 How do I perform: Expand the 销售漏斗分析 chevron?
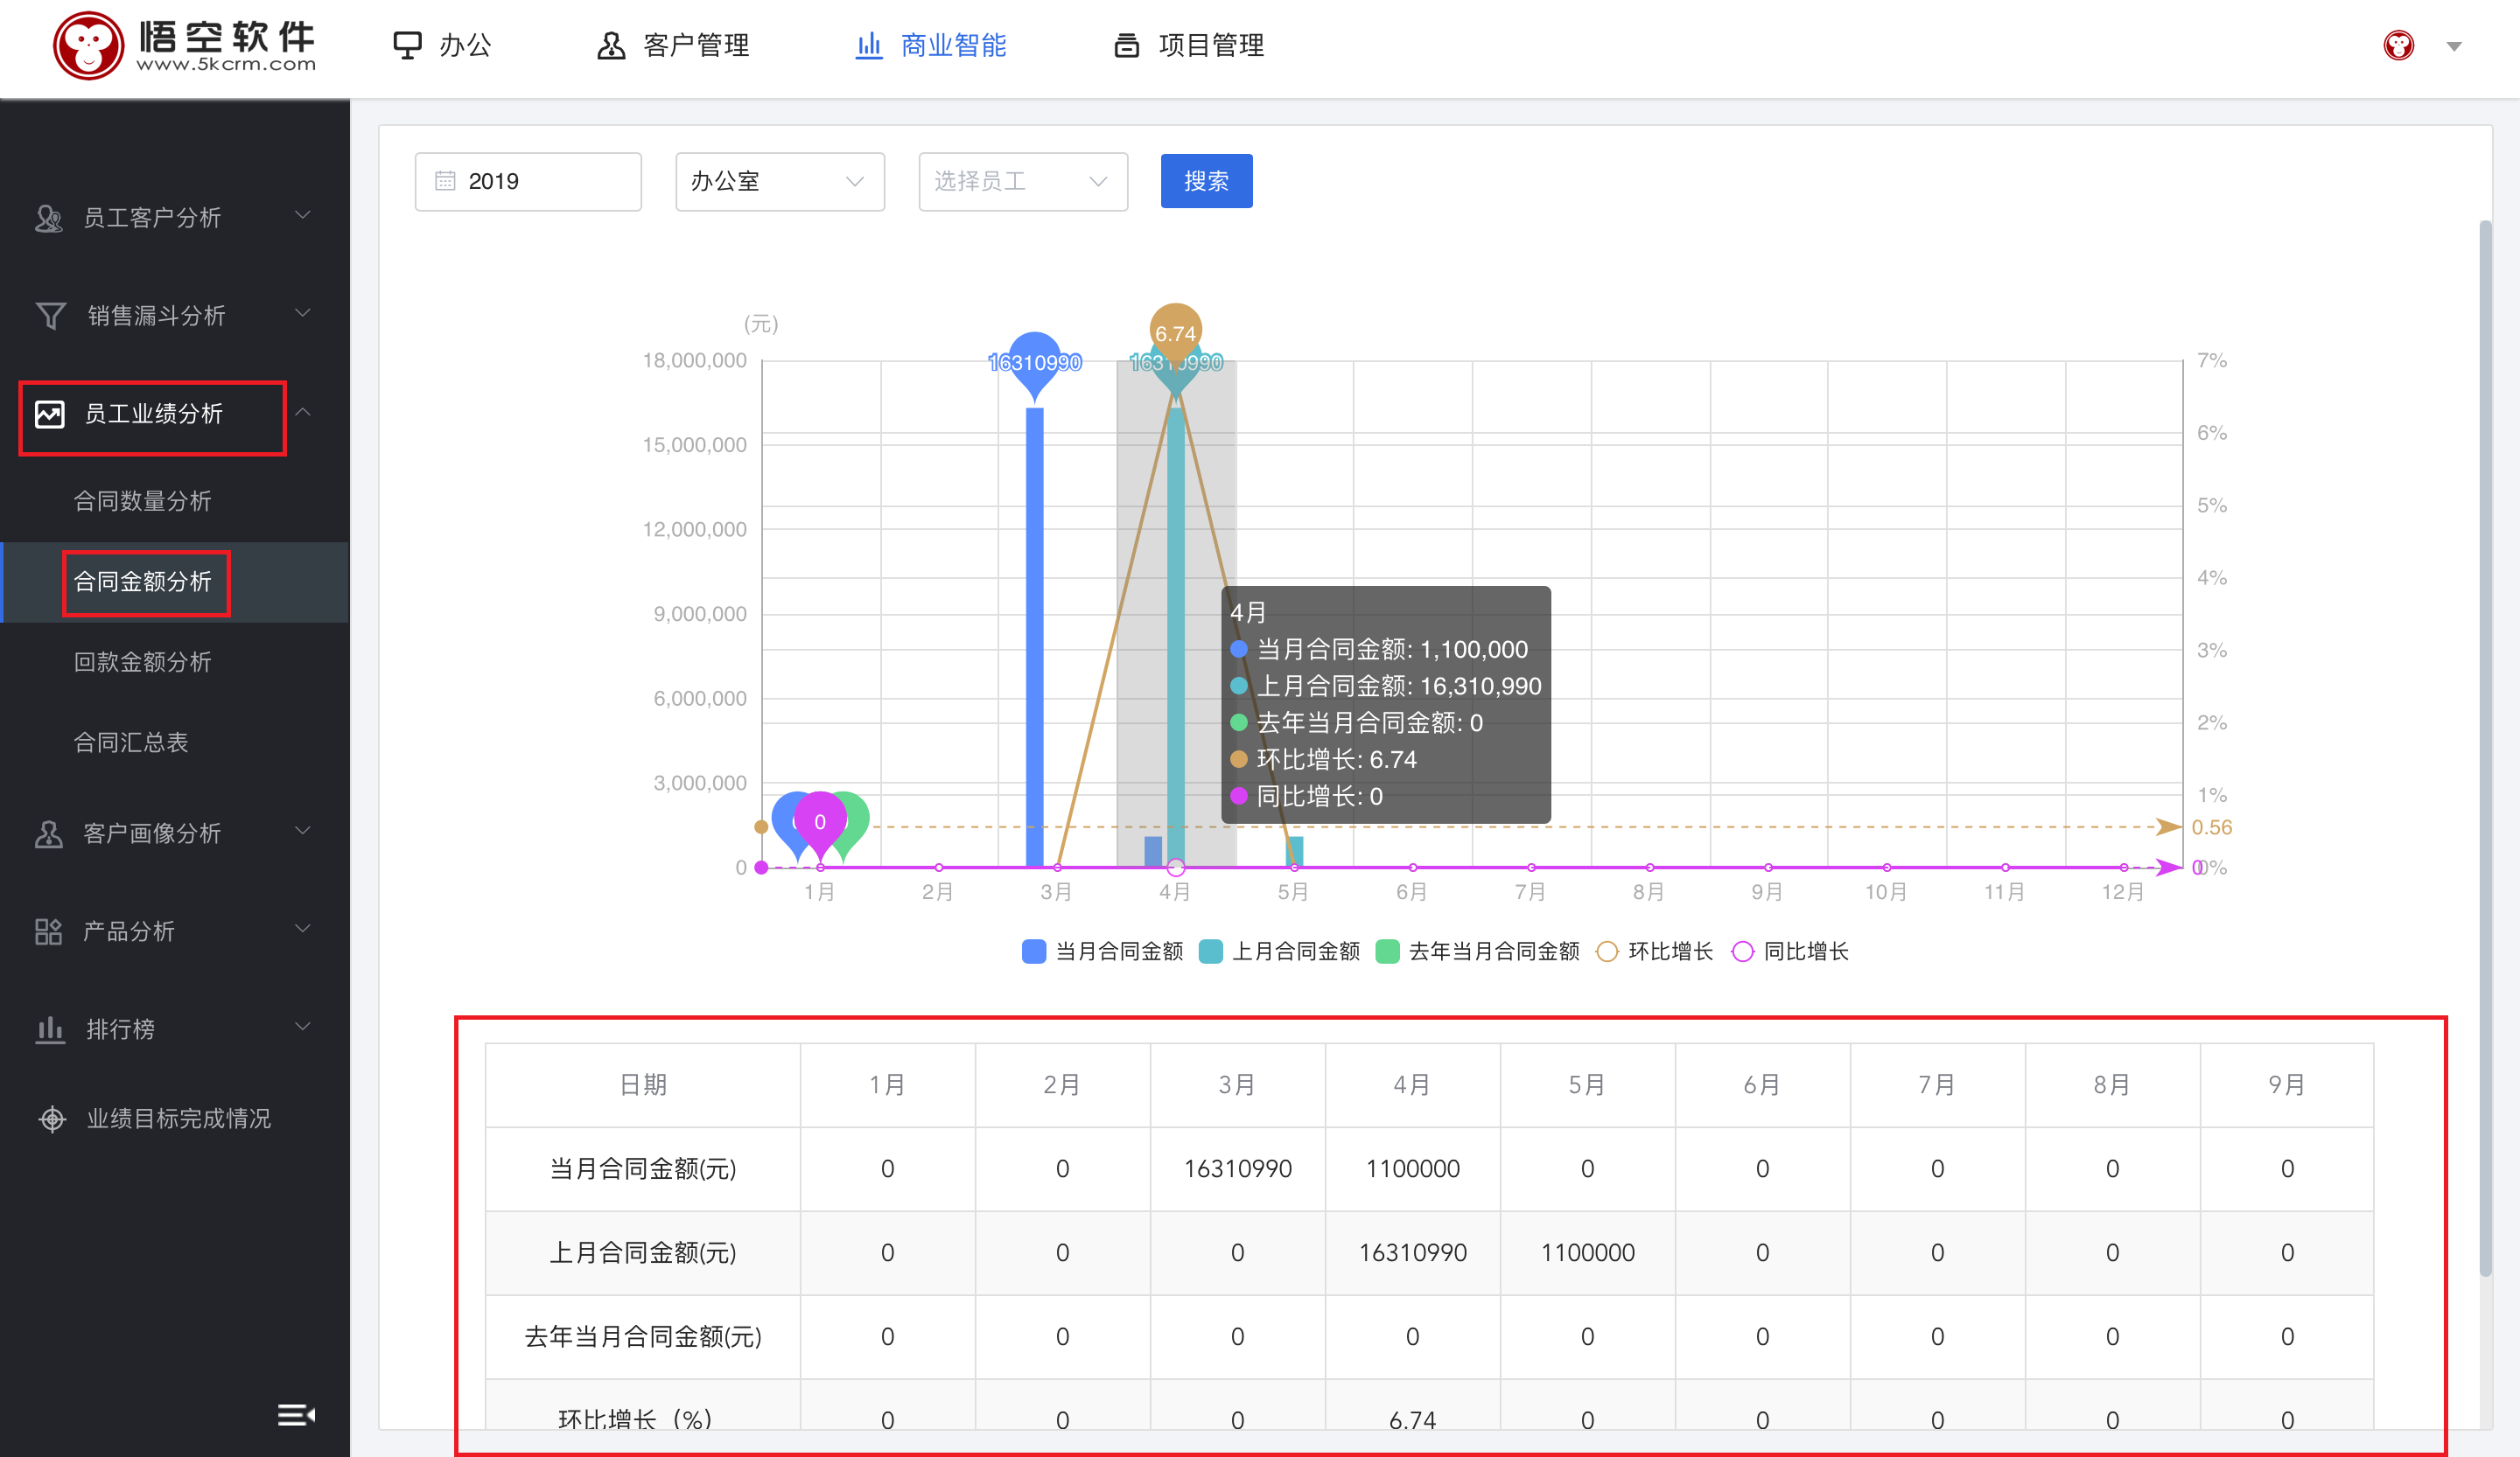[x=302, y=313]
